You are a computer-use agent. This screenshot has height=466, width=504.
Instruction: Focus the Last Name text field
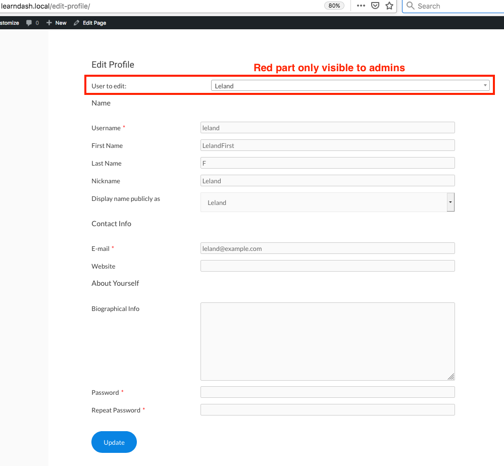click(327, 163)
